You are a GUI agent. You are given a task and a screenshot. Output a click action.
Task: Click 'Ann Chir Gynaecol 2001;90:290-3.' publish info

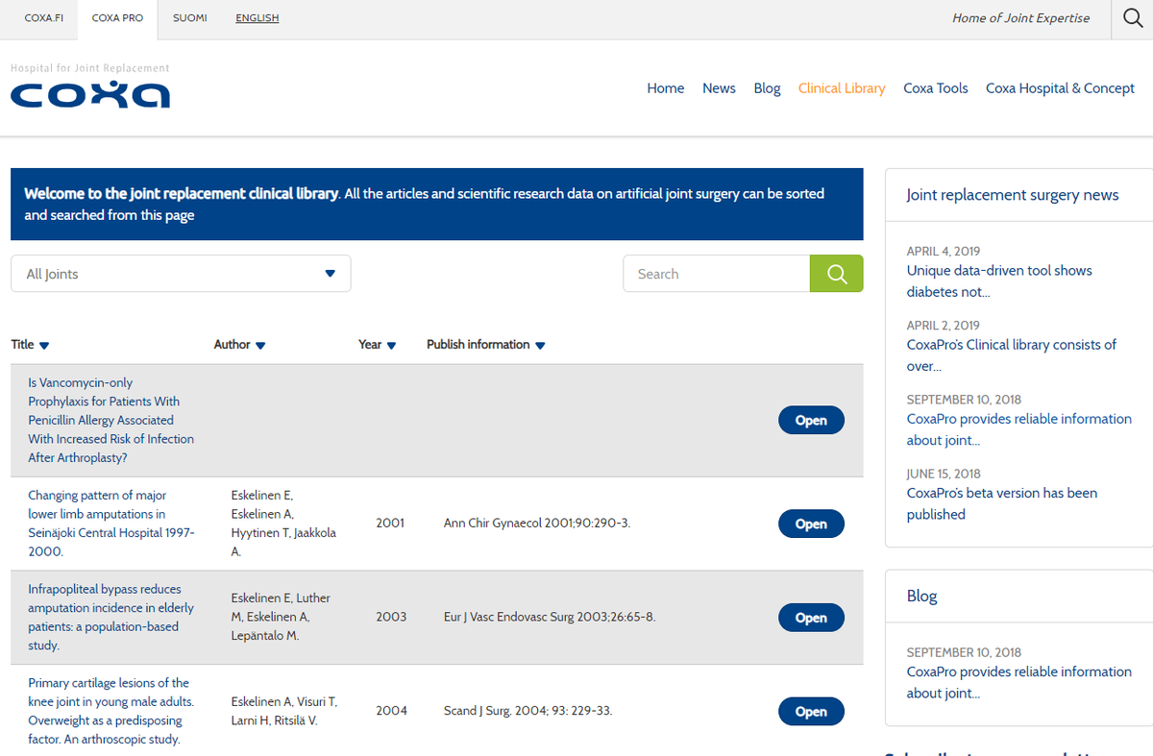(x=537, y=524)
